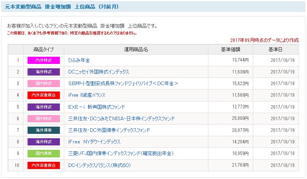Image resolution: width=307 pixels, height=179 pixels.
Task: Open SBI中小型割安成長株ファンドジェイリバイブ link
Action: coord(123,84)
